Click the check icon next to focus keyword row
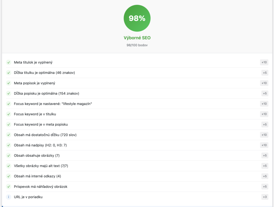The width and height of the screenshot is (274, 207). click(9, 104)
